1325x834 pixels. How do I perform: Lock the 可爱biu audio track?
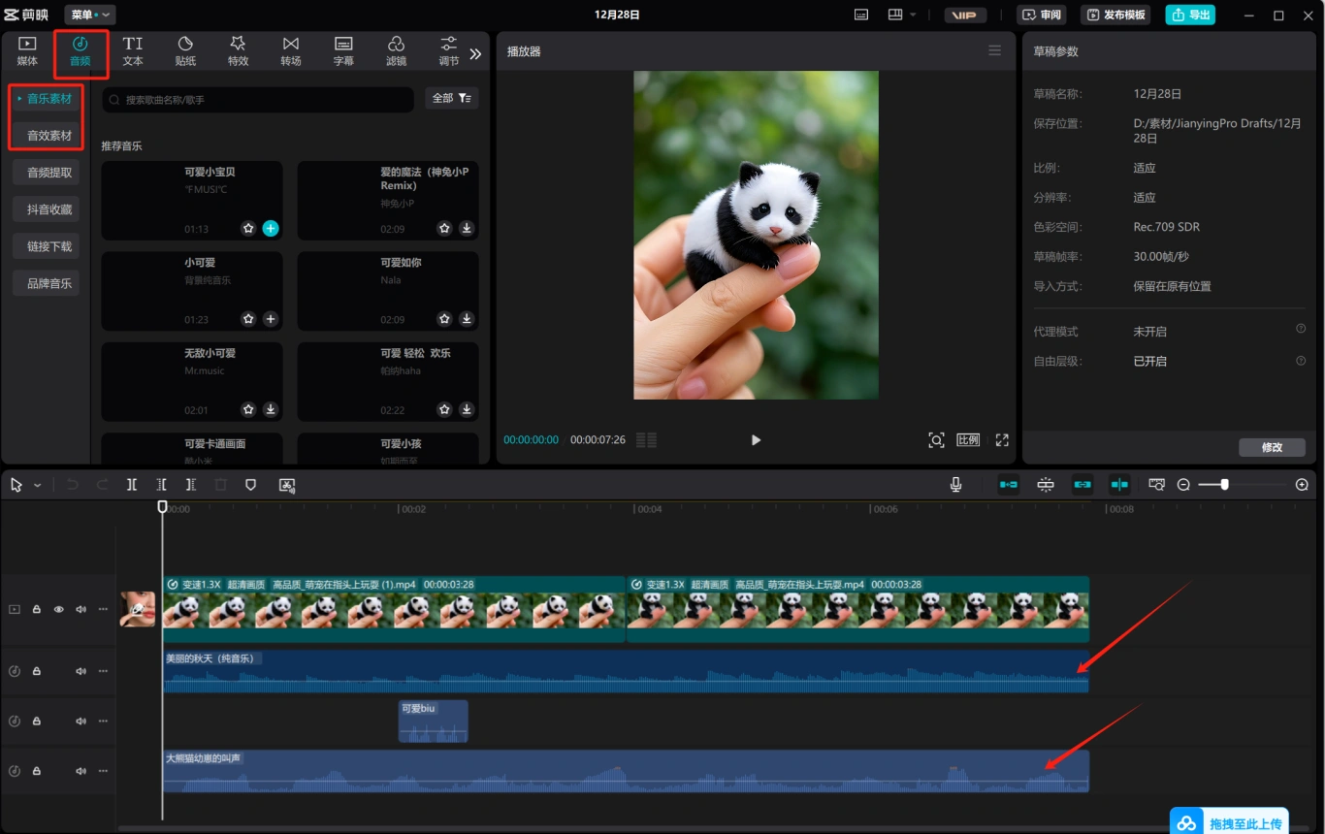coord(37,722)
